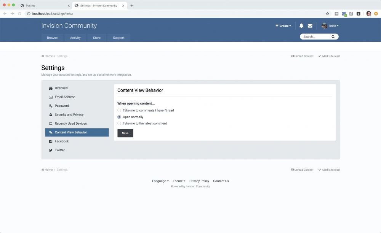Bookmark page with the star icon
Viewport: 381px width, 233px height.
point(327,14)
